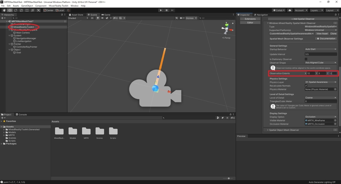Step one frame forward
Viewport: 341px width, 184px height.
[x=172, y=10]
